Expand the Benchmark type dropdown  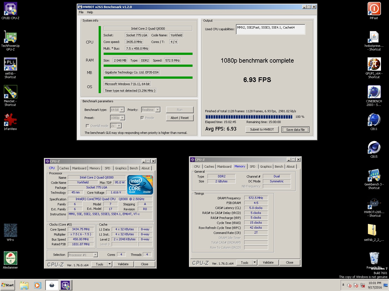[x=122, y=110]
